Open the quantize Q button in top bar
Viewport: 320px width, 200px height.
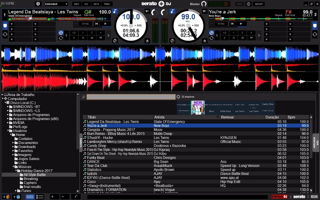pos(38,4)
